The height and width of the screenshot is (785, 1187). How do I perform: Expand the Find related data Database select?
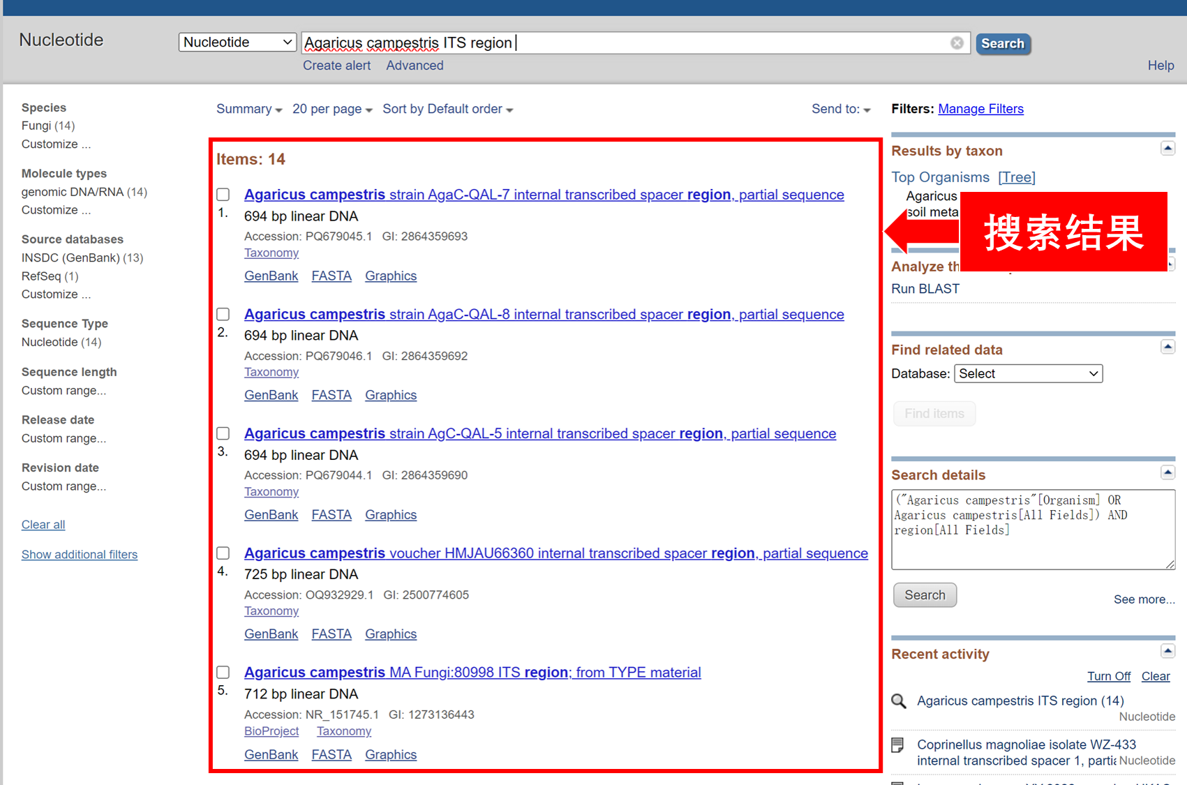click(1028, 374)
